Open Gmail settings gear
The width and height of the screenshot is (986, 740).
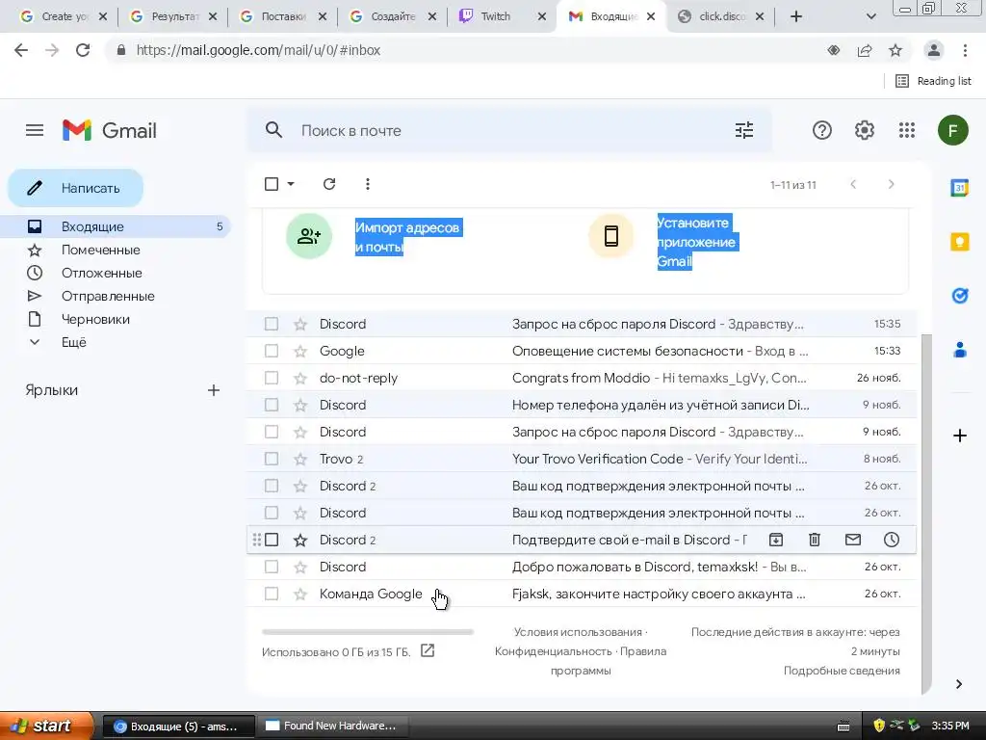coord(864,130)
